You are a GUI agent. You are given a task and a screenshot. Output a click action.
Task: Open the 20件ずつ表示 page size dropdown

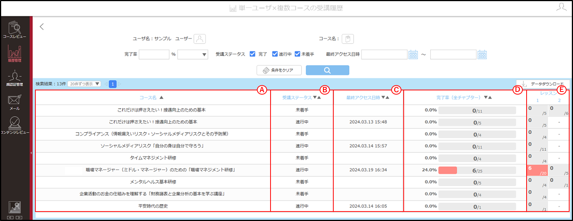(84, 84)
